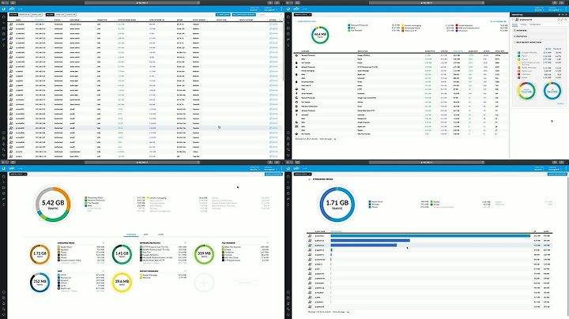Open the rows-per-page dropdown under the top-right table
This screenshot has width=569, height=319.
coord(335,139)
